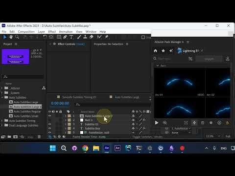The width and height of the screenshot is (235, 176).
Task: Select Auto Subtitles Small composition item
Action: point(26,116)
